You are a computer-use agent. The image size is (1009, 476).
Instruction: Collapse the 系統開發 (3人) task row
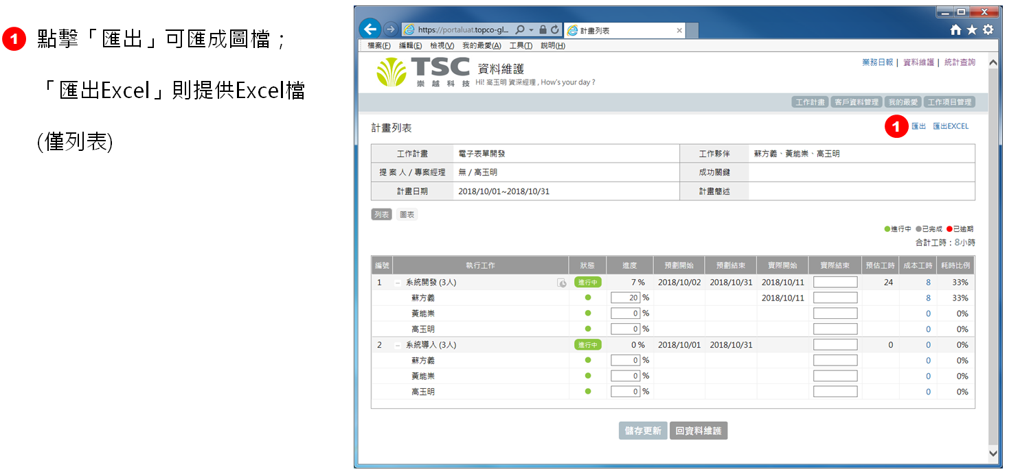click(x=398, y=283)
